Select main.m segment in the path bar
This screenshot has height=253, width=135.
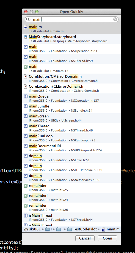click(111, 229)
